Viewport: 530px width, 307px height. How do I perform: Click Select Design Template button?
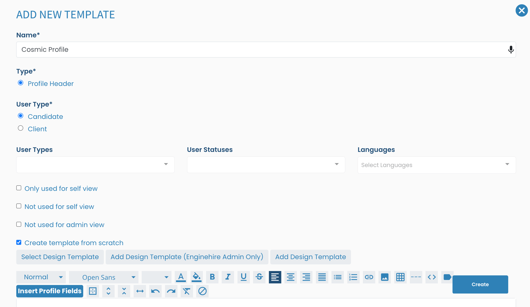(60, 257)
